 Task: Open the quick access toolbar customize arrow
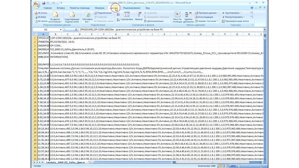coord(61,3)
